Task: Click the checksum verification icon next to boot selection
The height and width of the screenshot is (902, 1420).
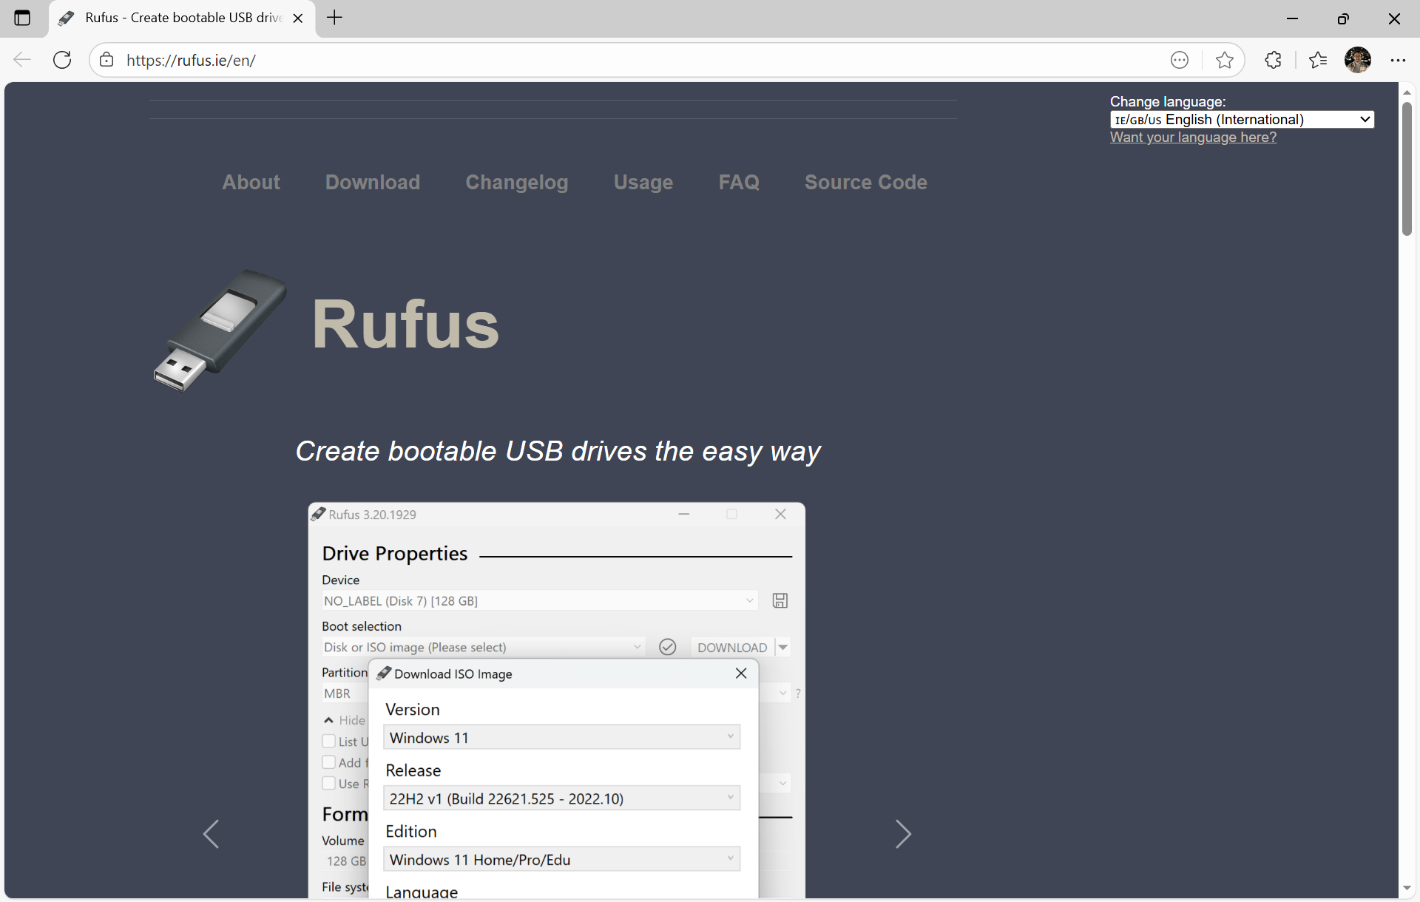Action: click(x=667, y=646)
